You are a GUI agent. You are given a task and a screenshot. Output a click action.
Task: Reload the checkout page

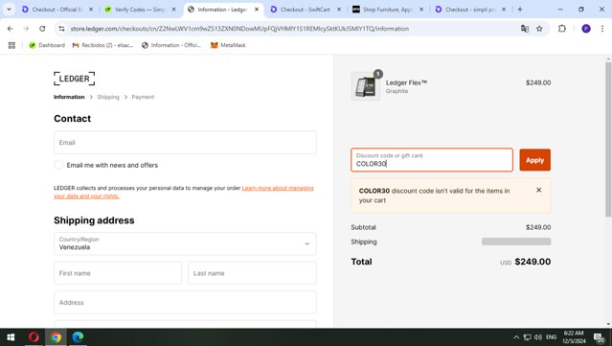point(42,29)
